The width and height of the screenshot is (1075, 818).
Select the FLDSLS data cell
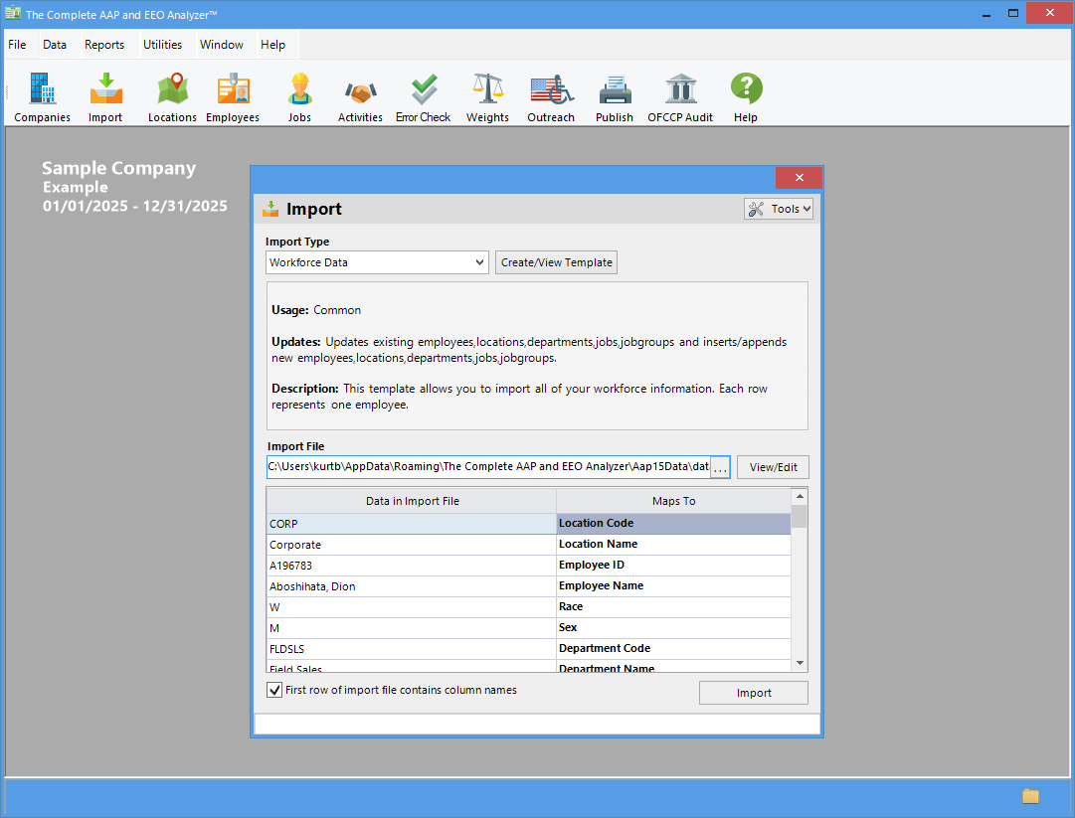coord(412,649)
